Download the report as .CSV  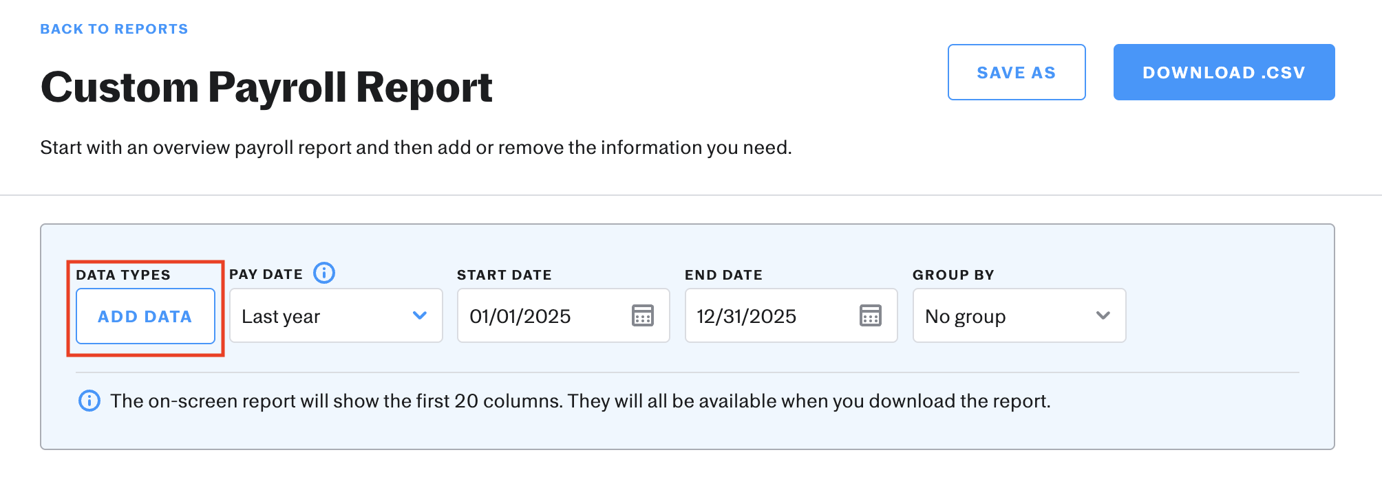1224,72
